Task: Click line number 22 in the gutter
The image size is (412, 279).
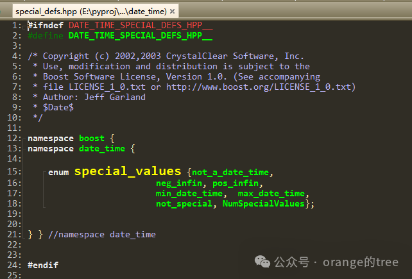Action: click(x=15, y=244)
